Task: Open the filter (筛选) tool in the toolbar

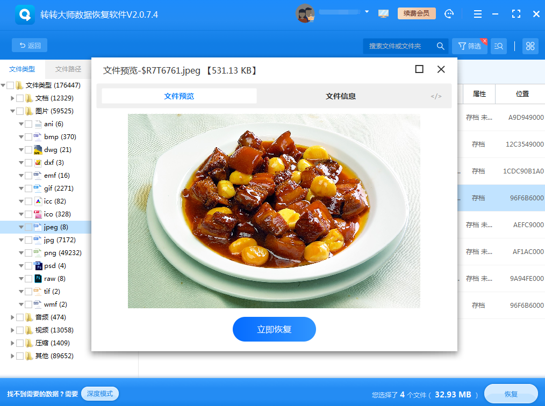Action: pos(470,46)
